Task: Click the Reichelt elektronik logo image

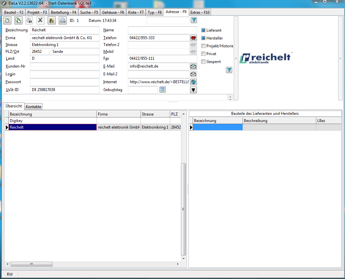Action: click(x=265, y=58)
